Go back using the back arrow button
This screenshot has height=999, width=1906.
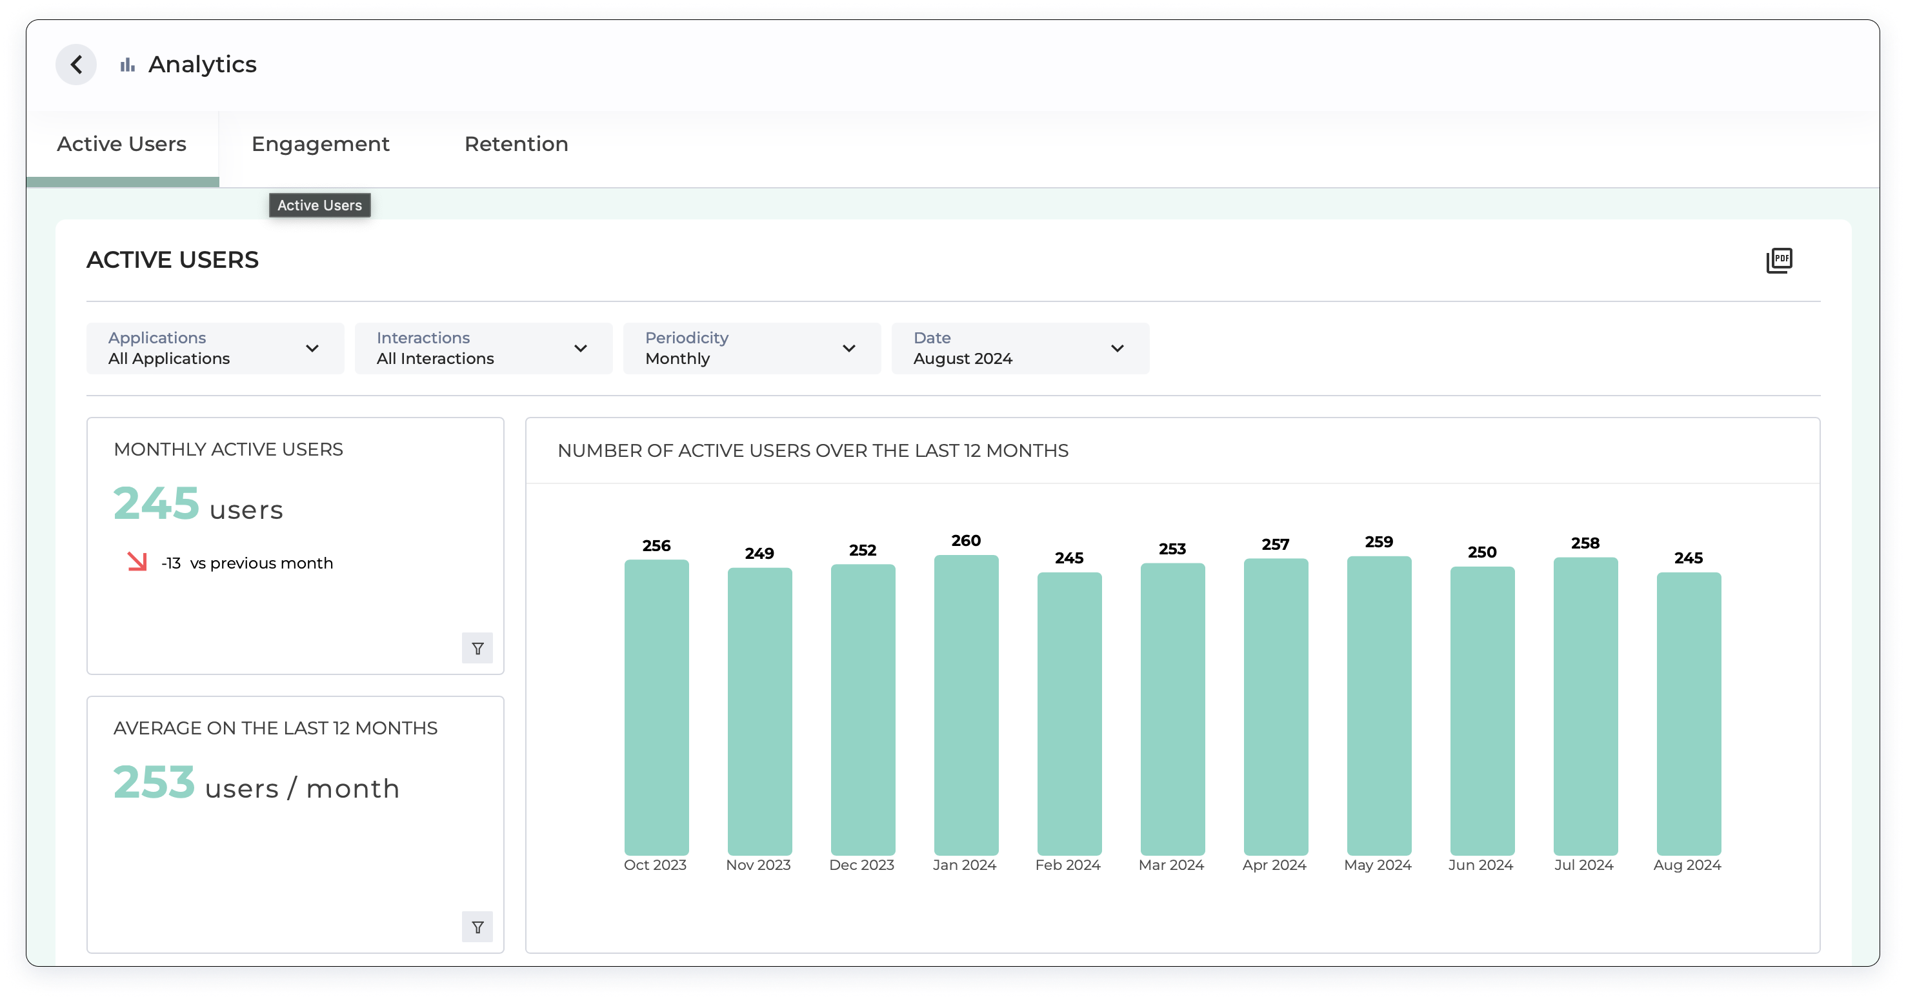pos(76,65)
